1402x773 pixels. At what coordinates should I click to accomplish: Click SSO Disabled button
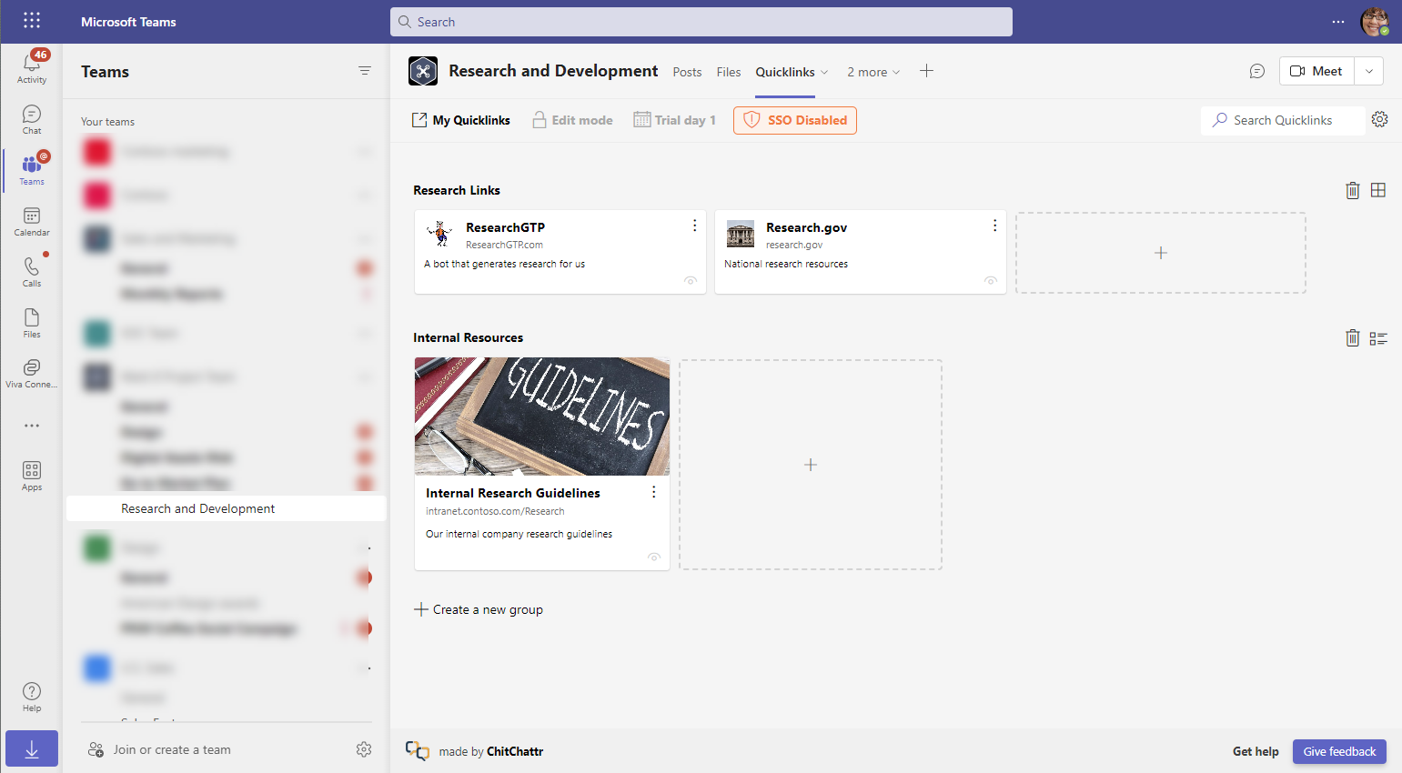795,120
